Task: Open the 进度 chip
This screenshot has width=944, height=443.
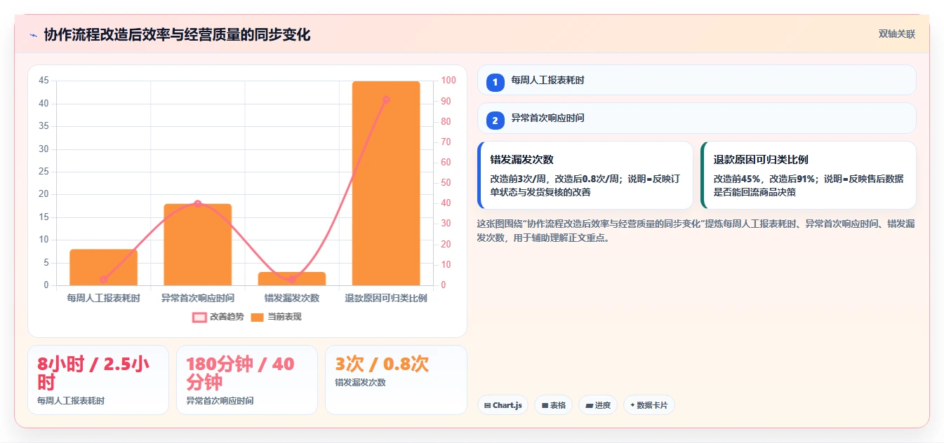Action: point(598,405)
